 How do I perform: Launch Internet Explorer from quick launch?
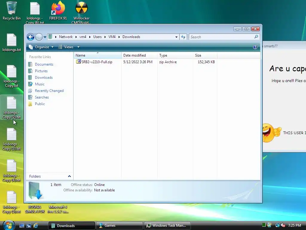pyautogui.click(x=36, y=226)
